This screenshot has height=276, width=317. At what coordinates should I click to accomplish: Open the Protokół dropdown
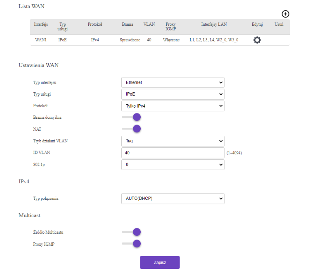pos(173,106)
